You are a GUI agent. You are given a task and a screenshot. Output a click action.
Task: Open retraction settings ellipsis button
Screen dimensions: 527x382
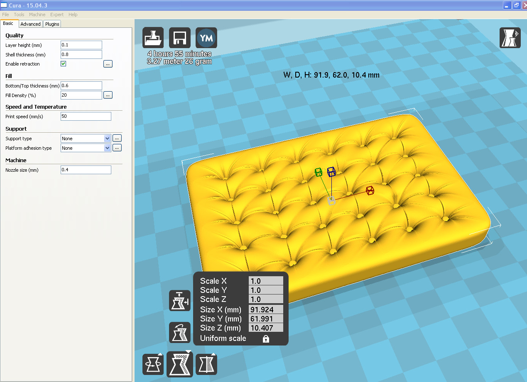pos(108,64)
